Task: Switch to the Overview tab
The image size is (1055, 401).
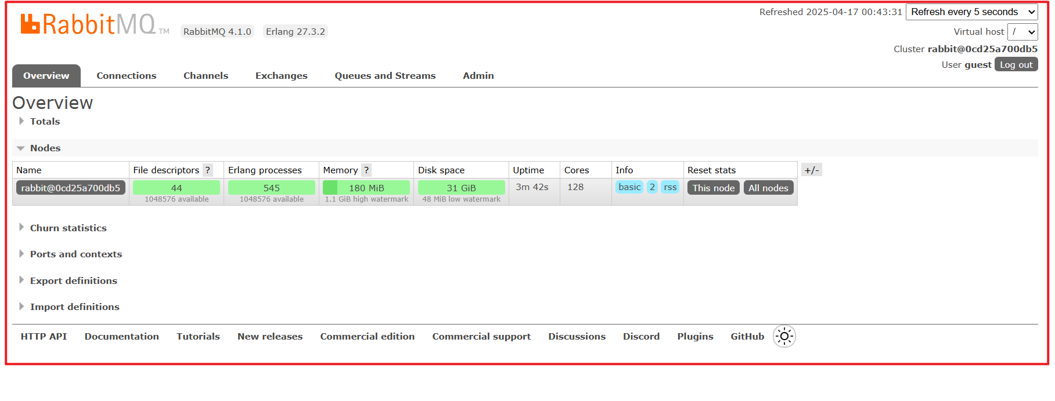Action: click(x=46, y=75)
